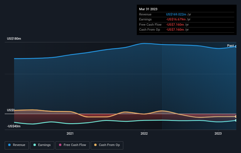This screenshot has height=153, width=241.
Task: Click the Free Cash Flow -US$7.160m value
Action: tap(175, 25)
